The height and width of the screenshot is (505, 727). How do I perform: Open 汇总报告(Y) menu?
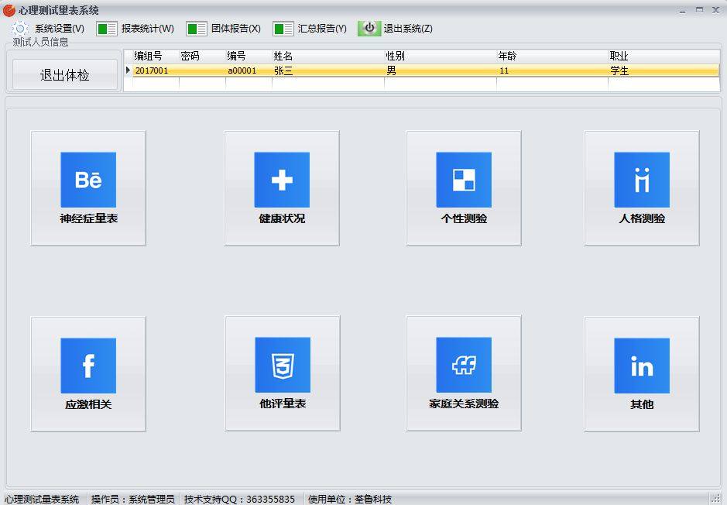coord(322,29)
